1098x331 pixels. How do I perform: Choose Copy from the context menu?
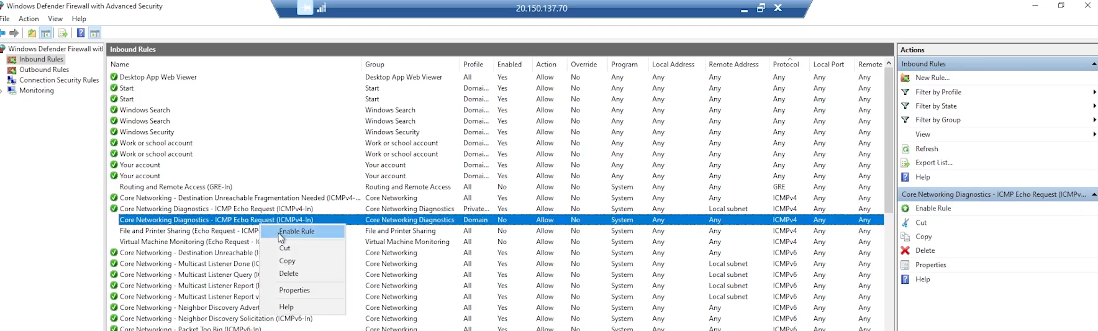[x=302, y=261]
